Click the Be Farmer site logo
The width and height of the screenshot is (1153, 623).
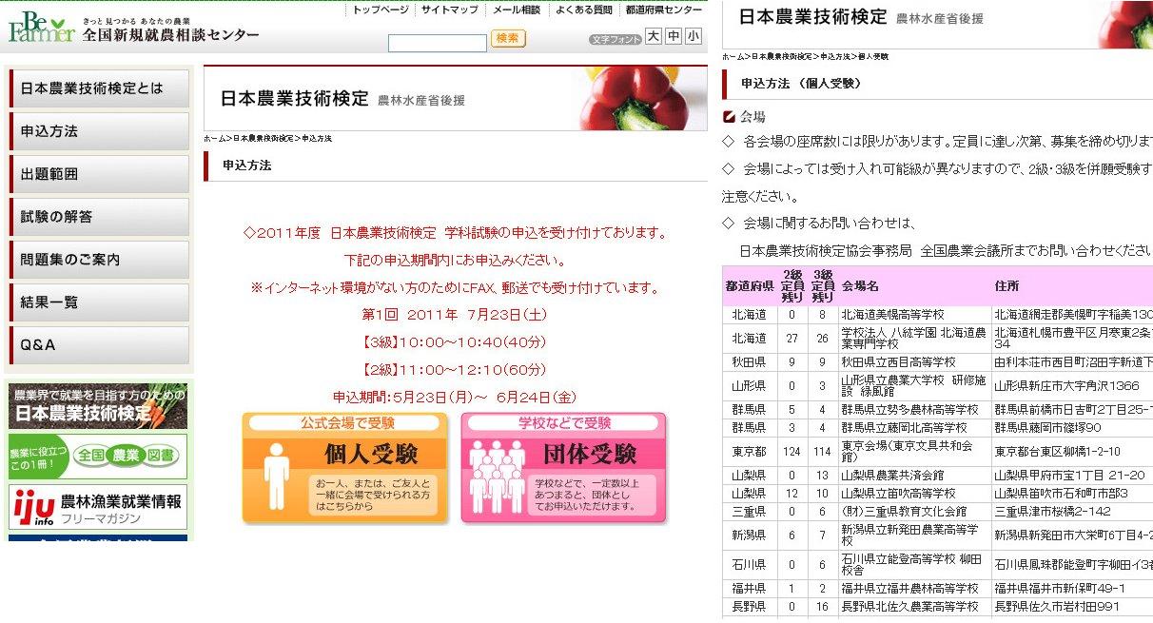pos(42,28)
